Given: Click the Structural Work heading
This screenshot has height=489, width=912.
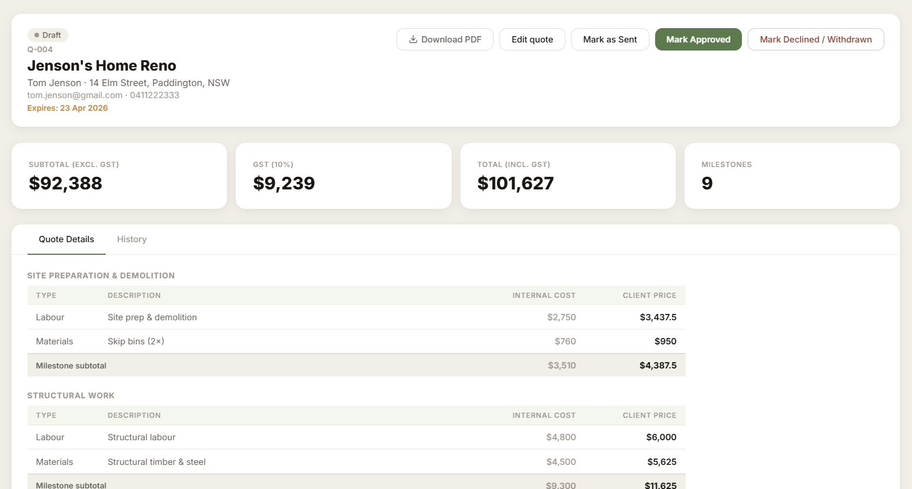Looking at the screenshot, I should 71,395.
